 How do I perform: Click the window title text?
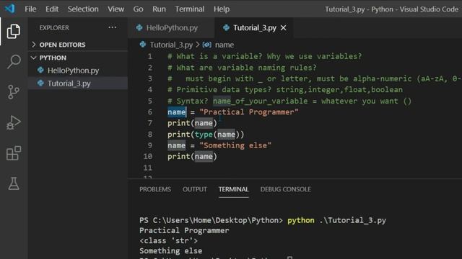[391, 9]
